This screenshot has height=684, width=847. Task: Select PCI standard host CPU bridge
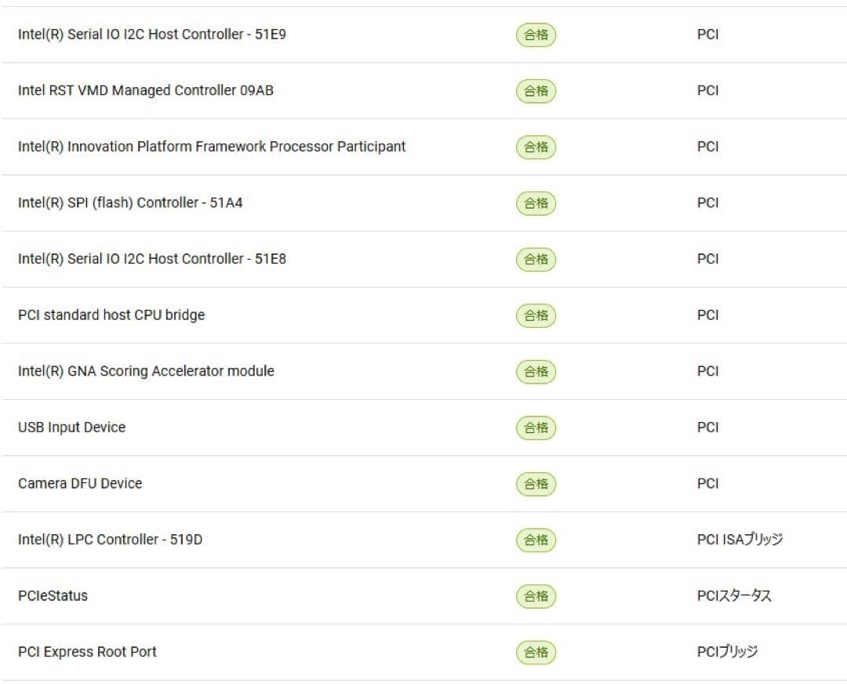pos(111,315)
